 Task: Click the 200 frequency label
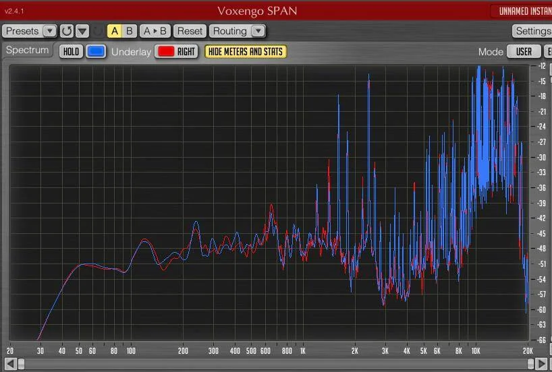click(183, 350)
